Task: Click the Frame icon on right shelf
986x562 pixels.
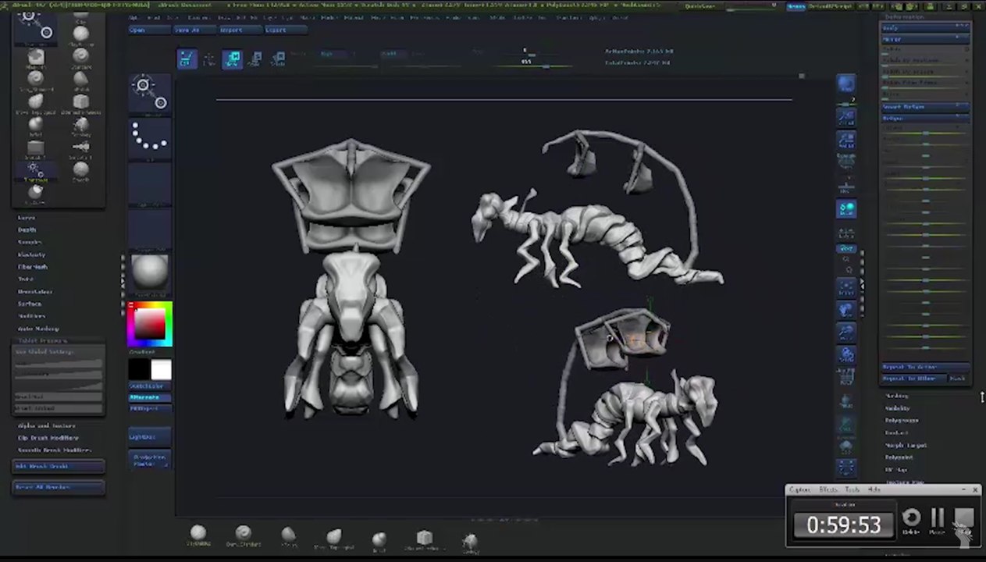Action: coord(846,287)
